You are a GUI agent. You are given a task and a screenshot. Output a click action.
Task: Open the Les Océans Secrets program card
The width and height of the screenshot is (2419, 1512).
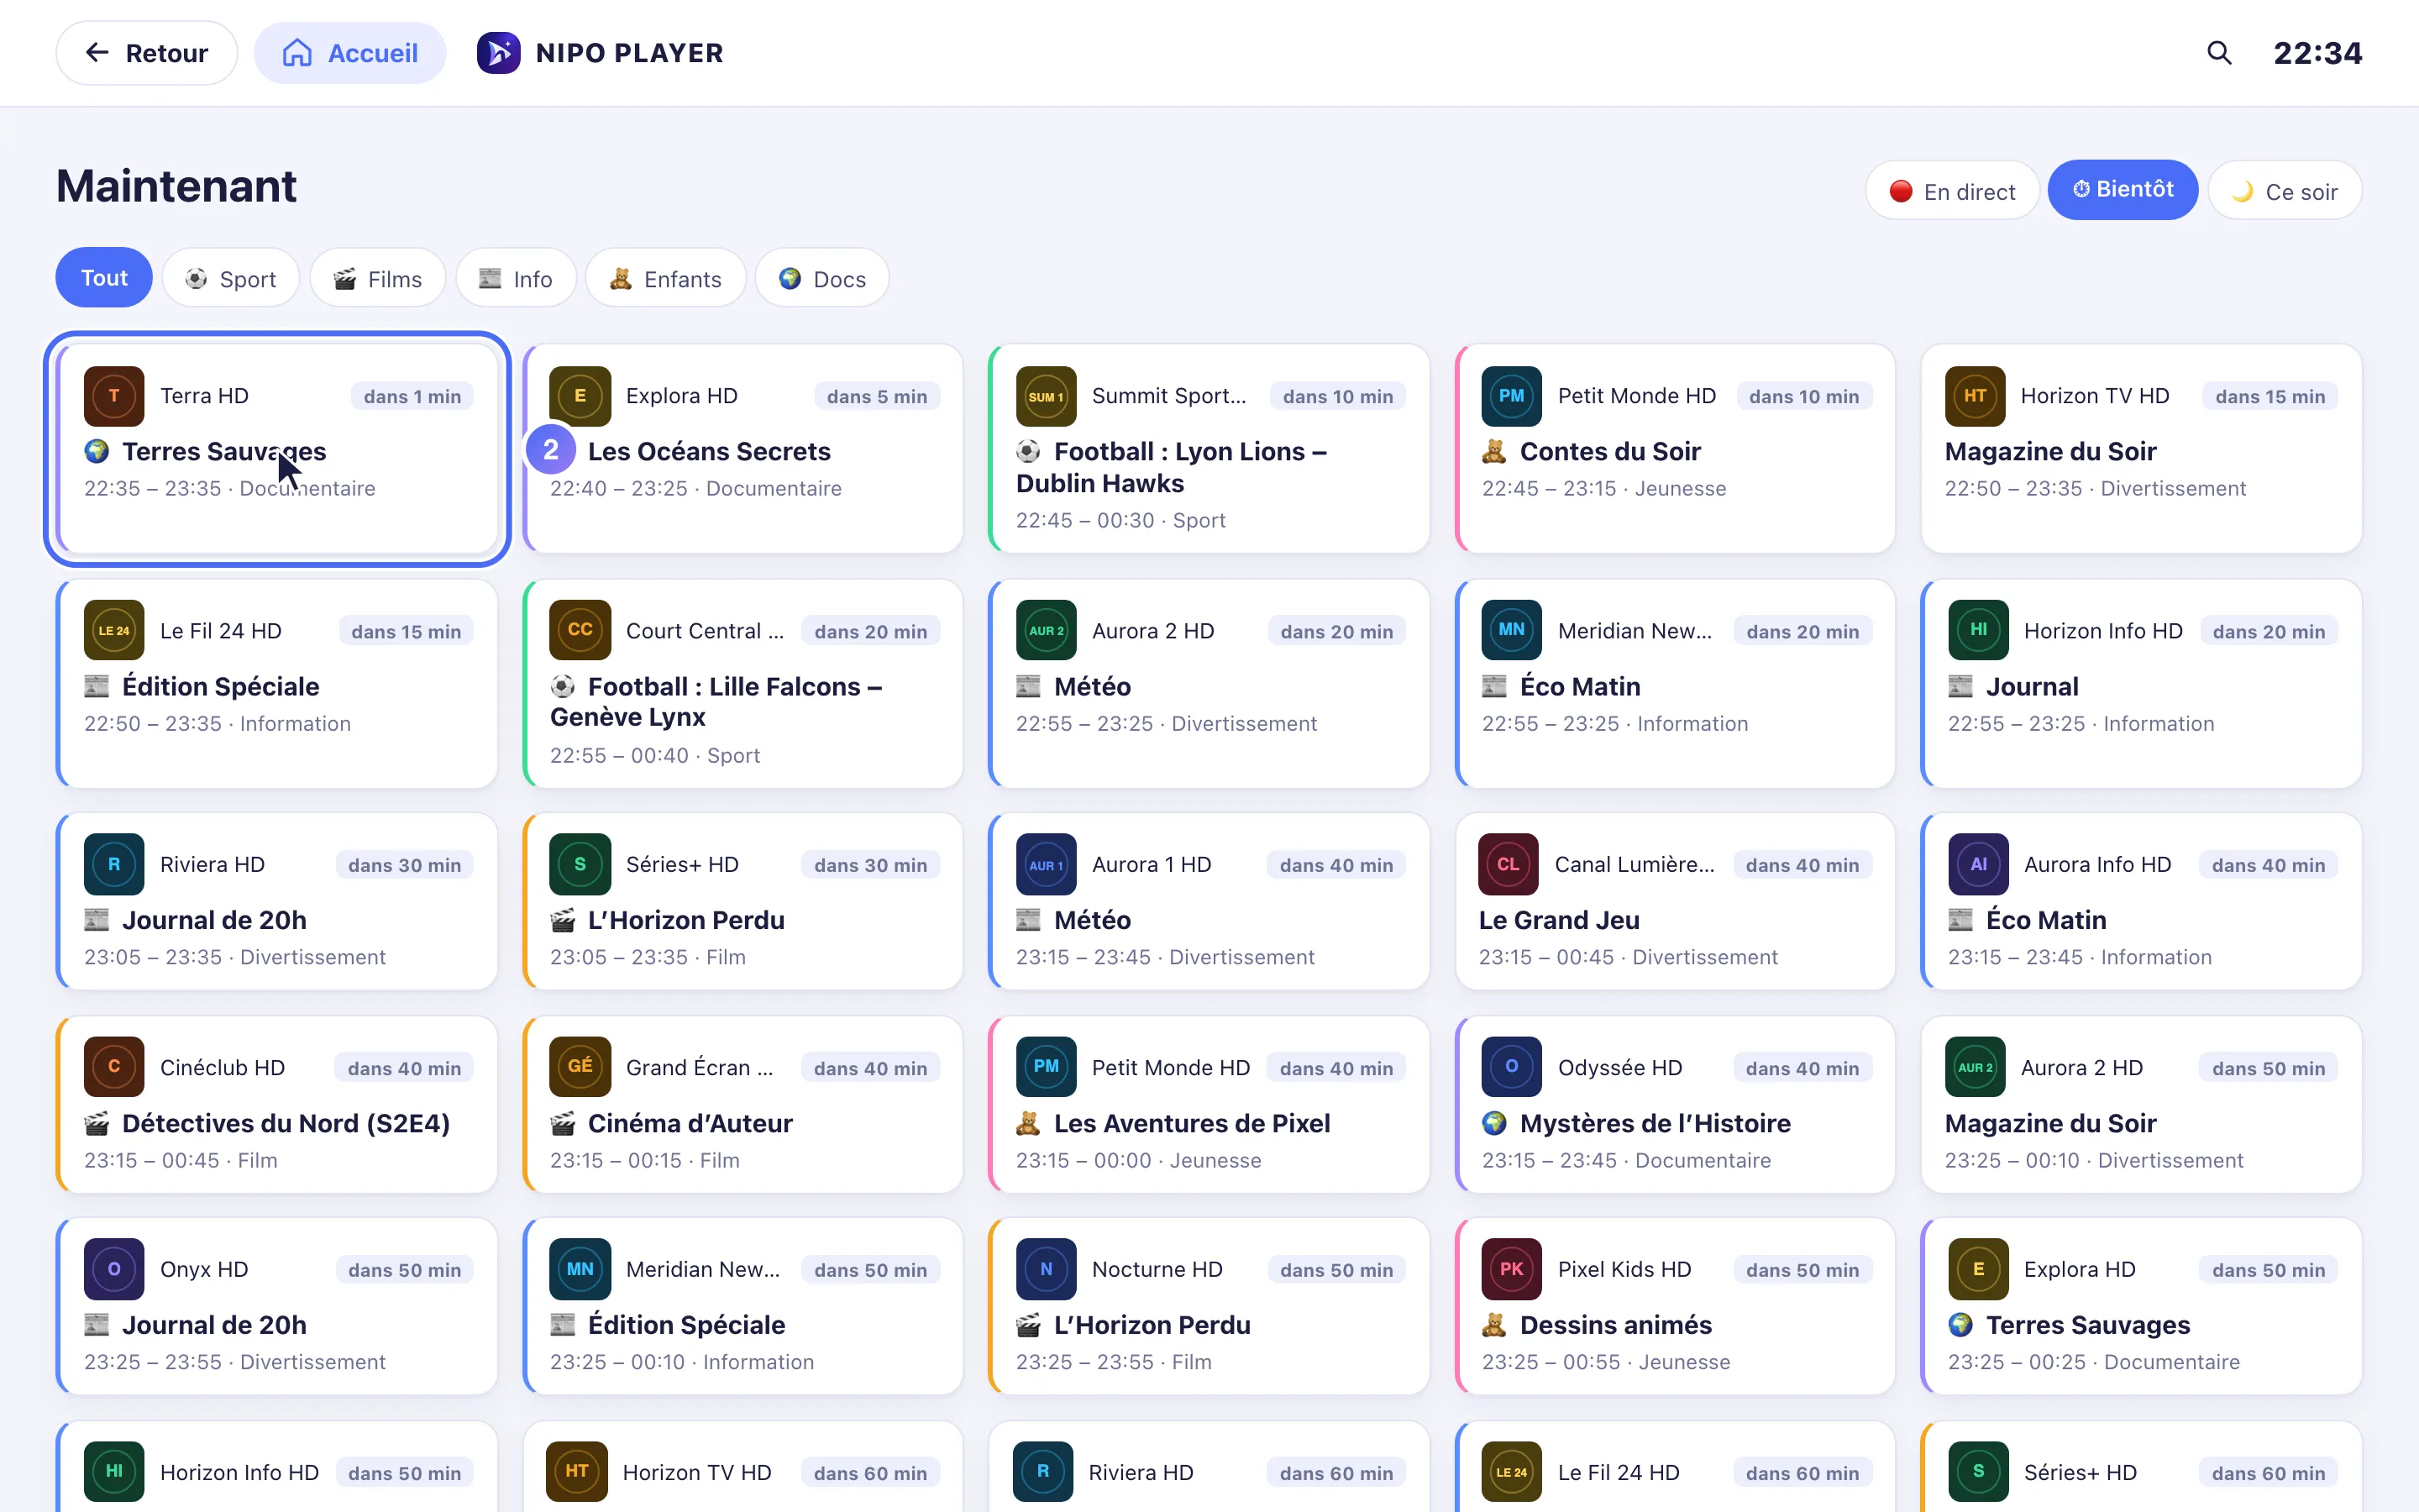(x=742, y=448)
